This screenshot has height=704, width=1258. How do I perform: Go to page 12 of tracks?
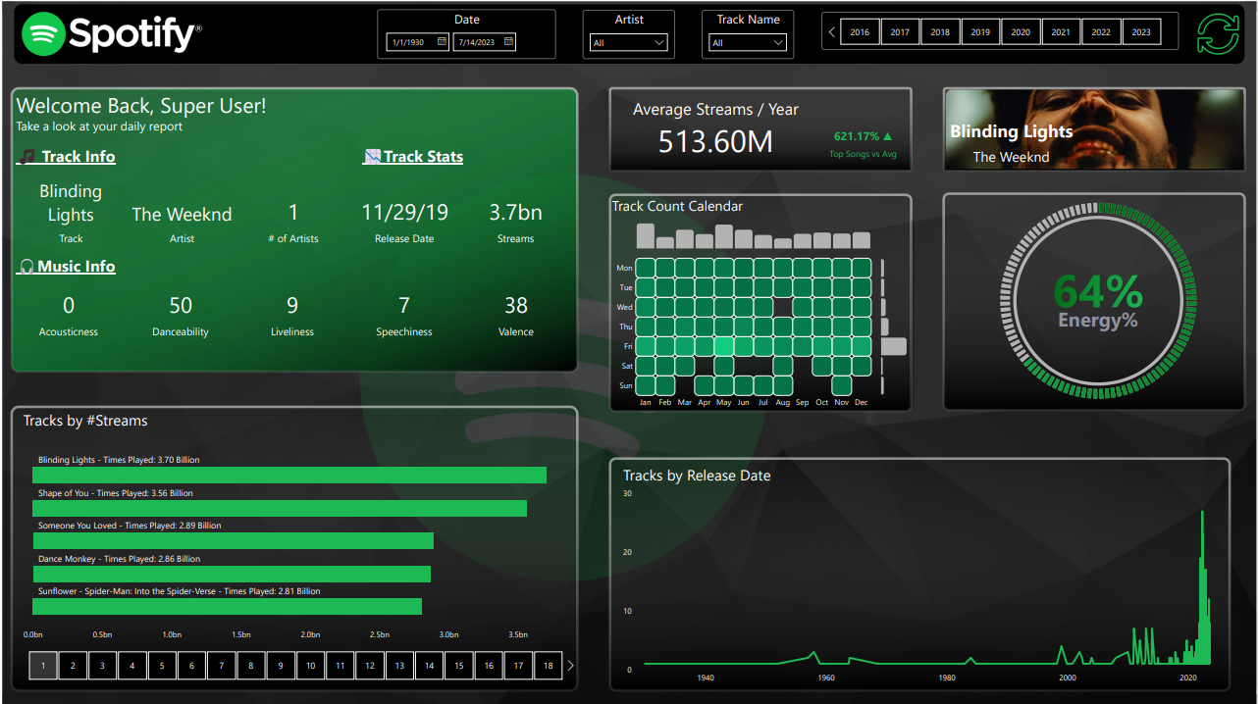(x=370, y=666)
